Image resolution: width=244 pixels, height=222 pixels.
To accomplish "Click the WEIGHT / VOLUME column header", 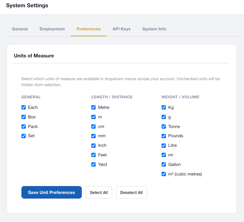I will click(180, 97).
